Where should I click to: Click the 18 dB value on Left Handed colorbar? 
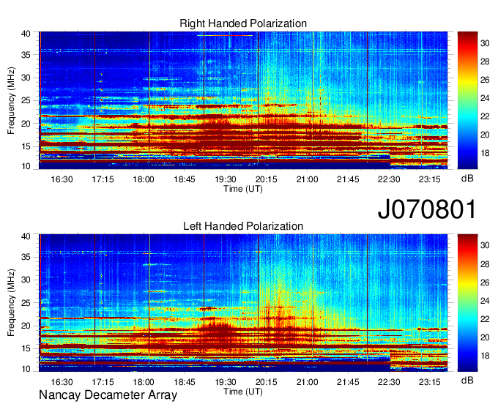[x=485, y=356]
